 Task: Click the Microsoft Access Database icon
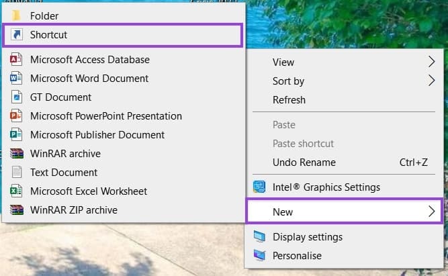(x=17, y=60)
